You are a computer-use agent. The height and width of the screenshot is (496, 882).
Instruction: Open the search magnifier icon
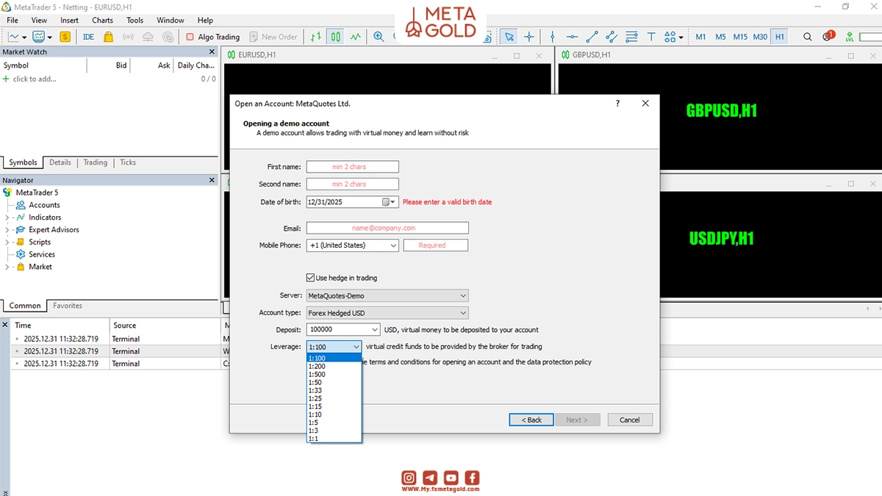pos(807,37)
